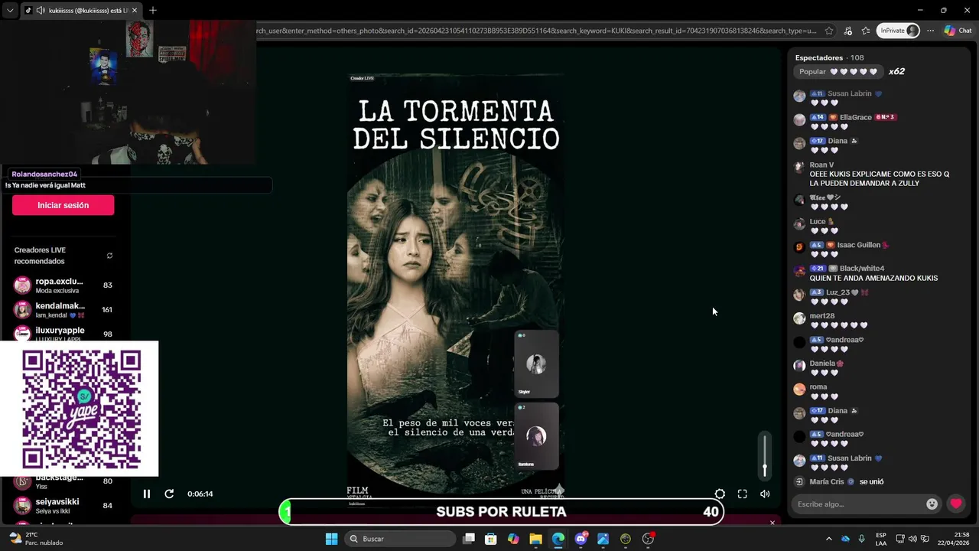Pause the live video playback
The height and width of the screenshot is (551, 979).
147,494
